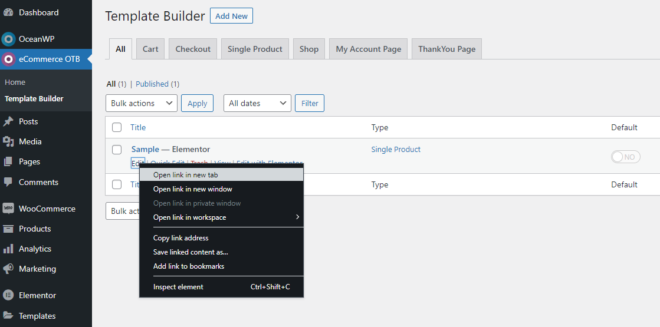Viewport: 660px width, 327px height.
Task: Sort by the Title column header
Action: pos(138,127)
